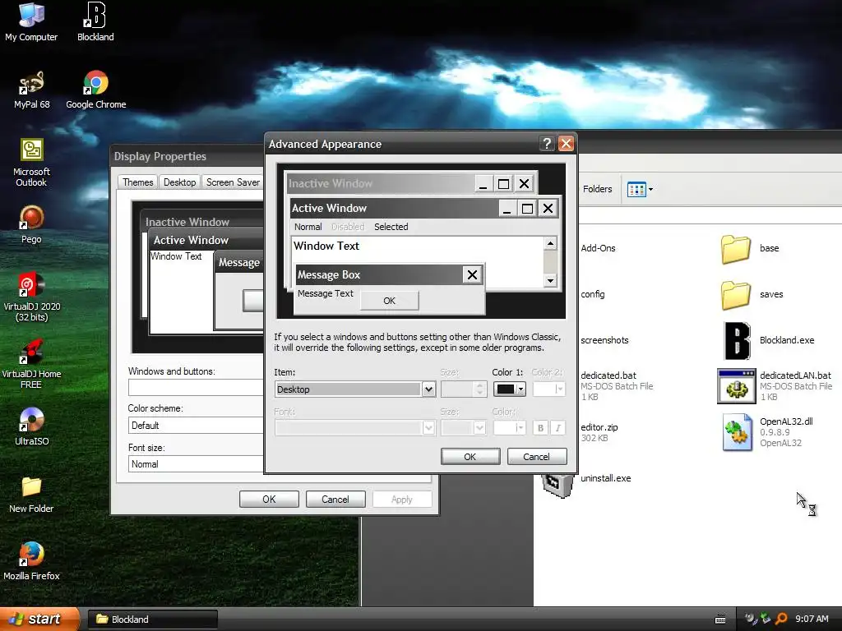Click Selected menu in preview window
This screenshot has height=631, width=842.
click(391, 227)
